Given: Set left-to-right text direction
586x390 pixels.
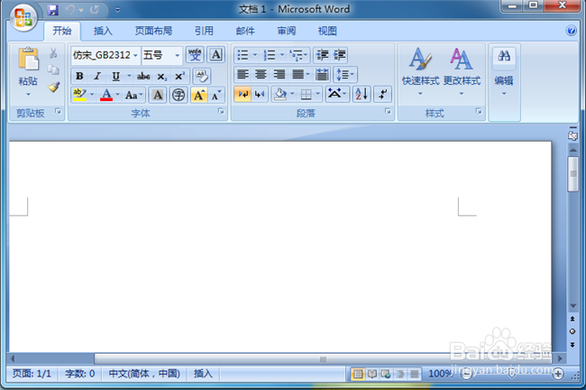Looking at the screenshot, I should point(243,94).
